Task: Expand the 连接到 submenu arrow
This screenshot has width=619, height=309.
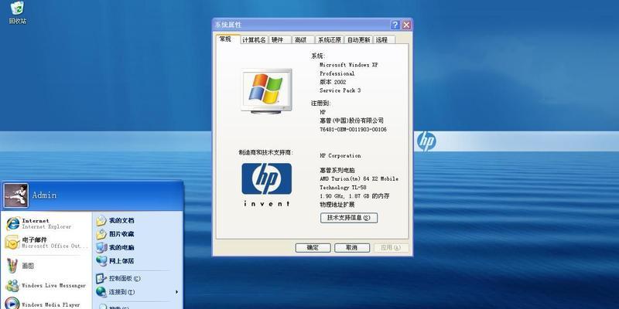Action: point(177,292)
